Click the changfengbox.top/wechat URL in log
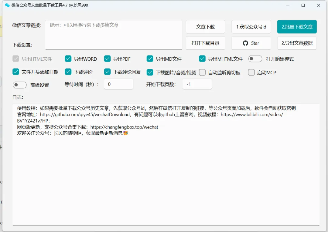This screenshot has width=328, height=232. click(124, 127)
